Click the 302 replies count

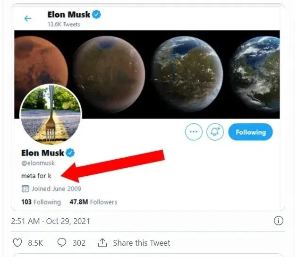(x=79, y=243)
